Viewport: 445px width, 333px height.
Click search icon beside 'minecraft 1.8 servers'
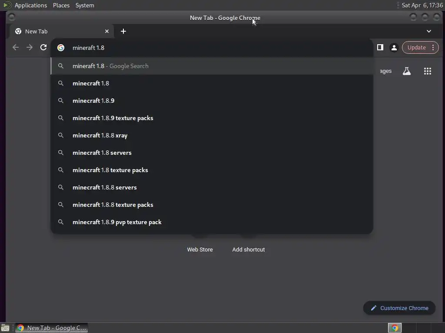pyautogui.click(x=61, y=153)
